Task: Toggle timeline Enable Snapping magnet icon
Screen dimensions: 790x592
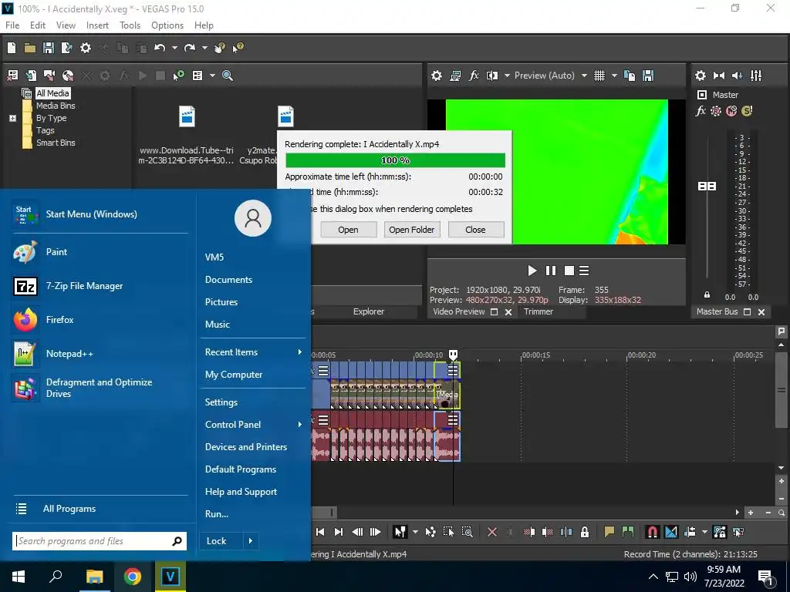Action: point(652,532)
